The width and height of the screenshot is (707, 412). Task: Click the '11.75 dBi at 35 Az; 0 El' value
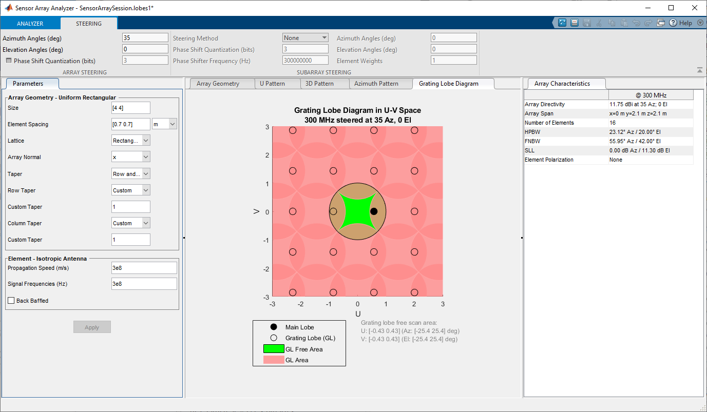coord(639,104)
